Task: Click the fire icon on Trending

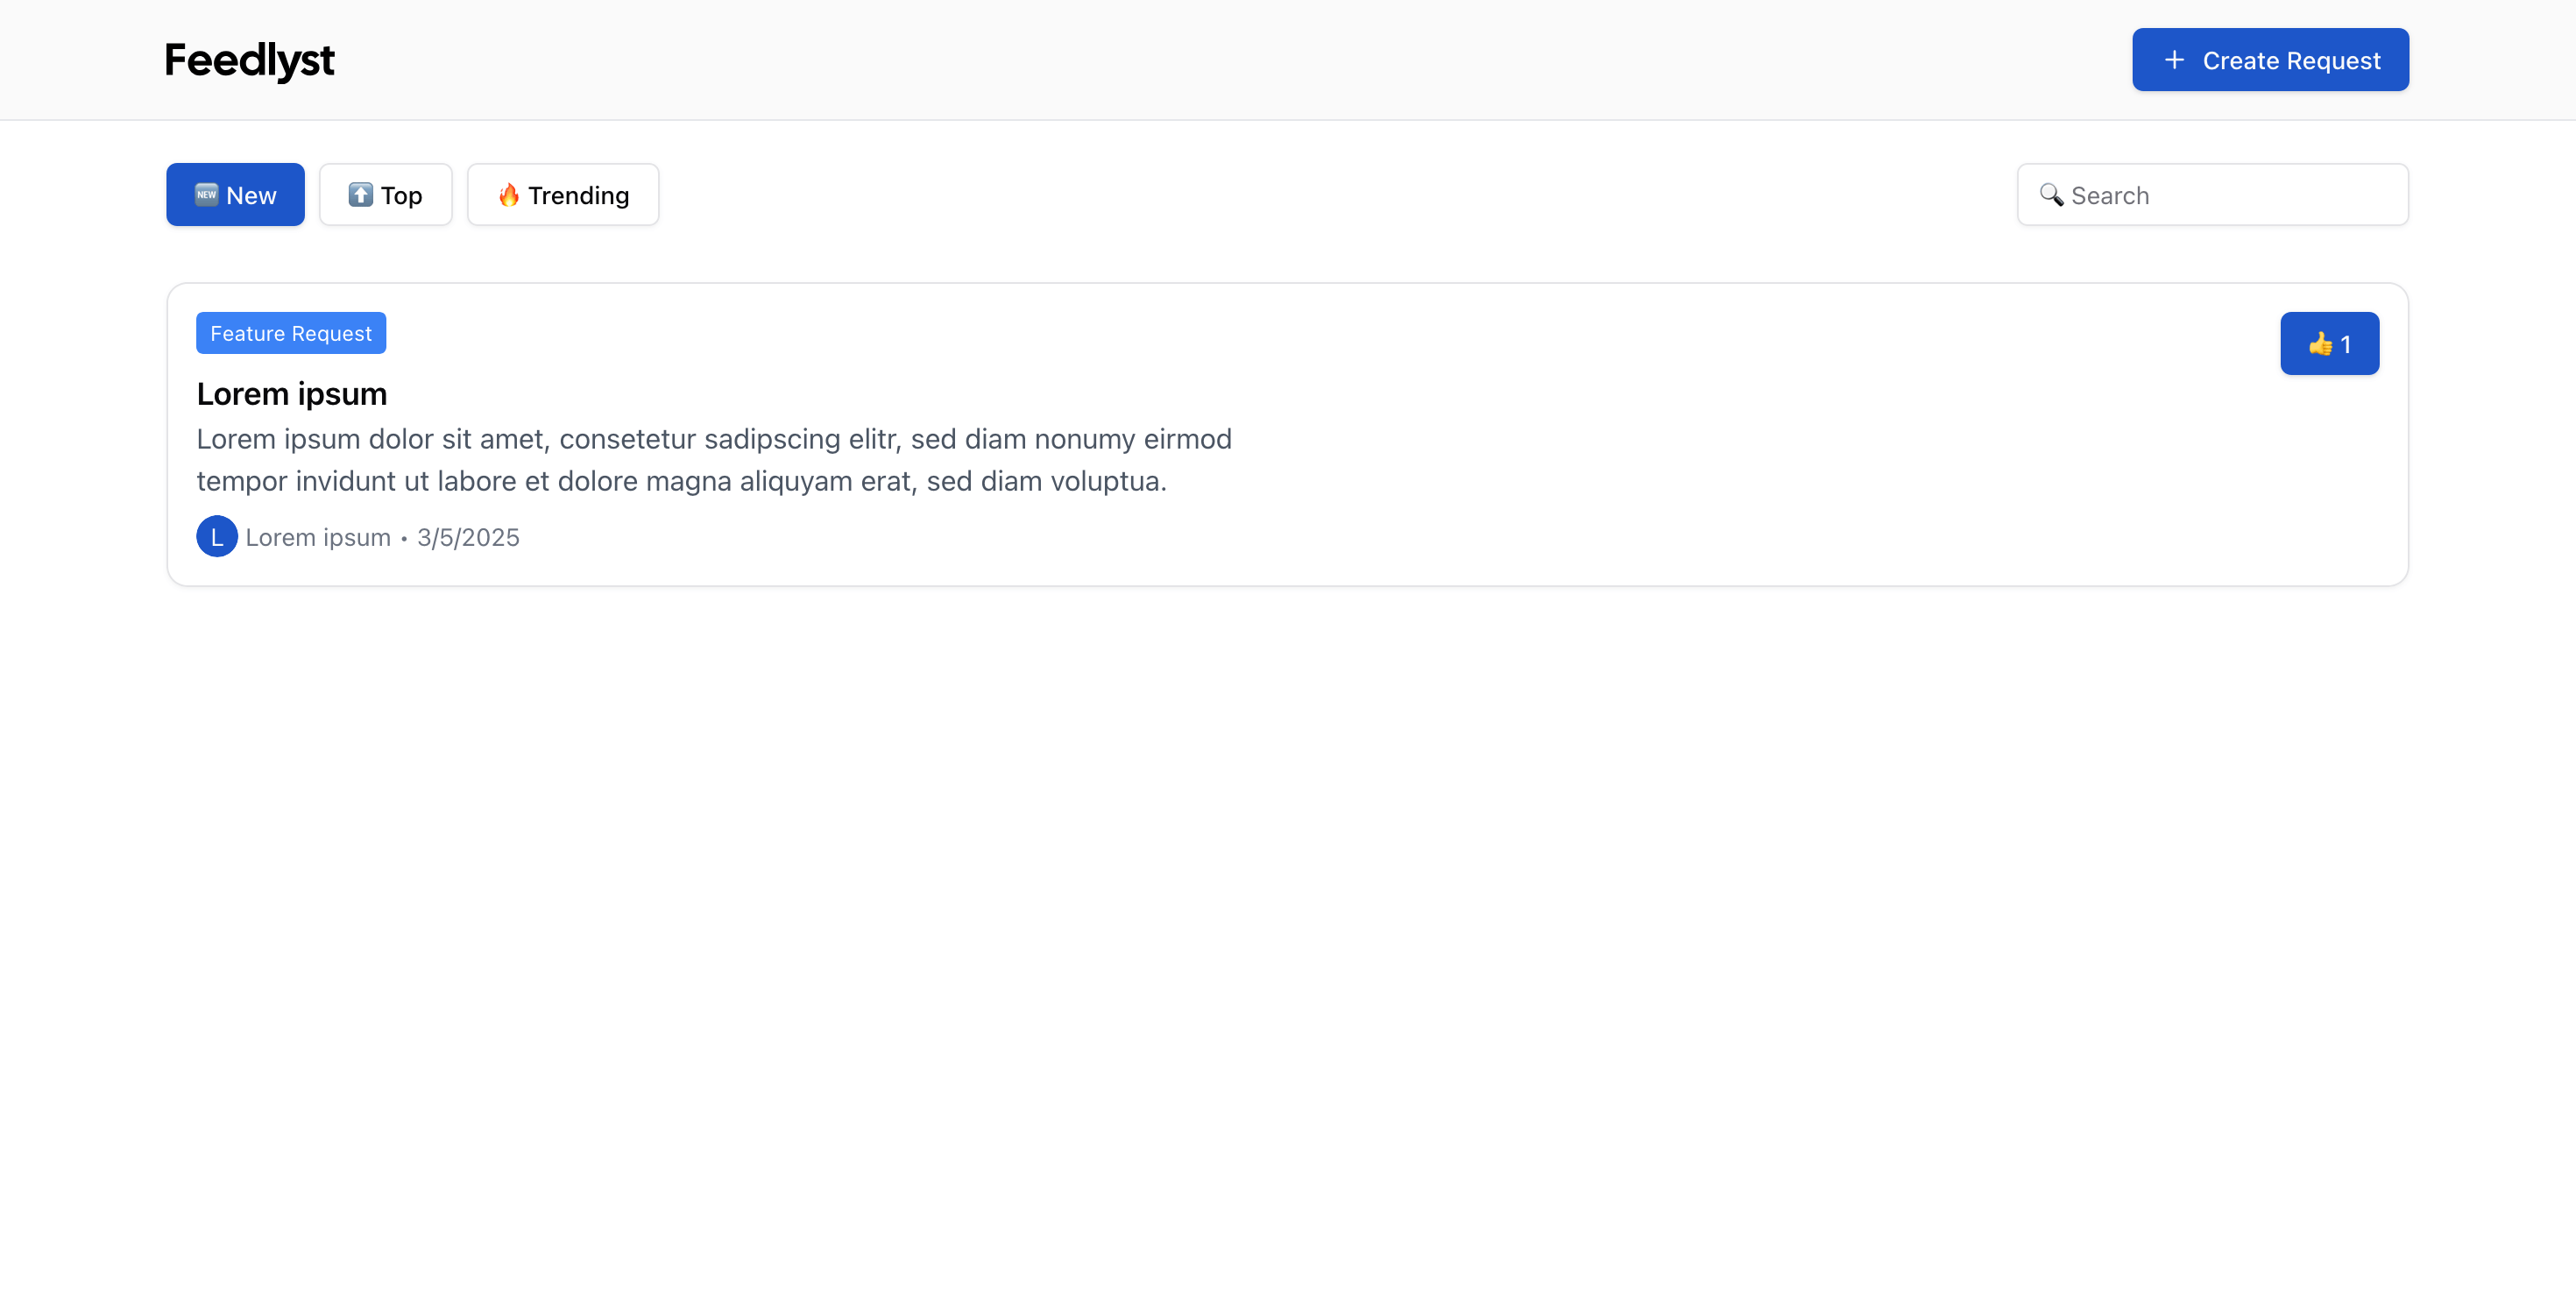Action: (509, 195)
